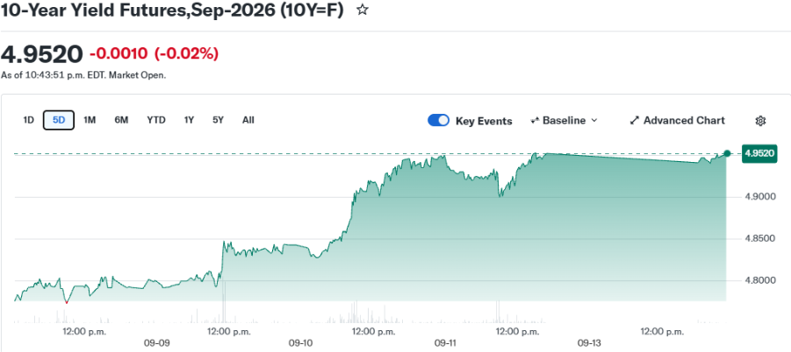The width and height of the screenshot is (791, 352).
Task: Click the green current price dot
Action: [727, 153]
